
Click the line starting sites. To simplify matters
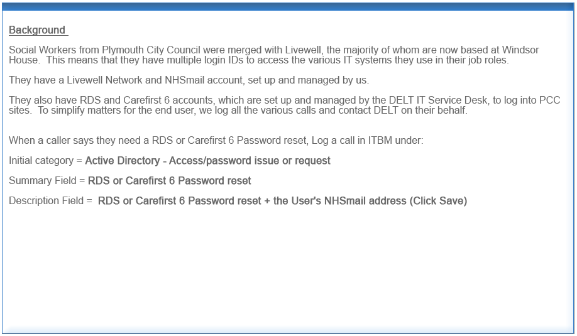click(x=238, y=111)
